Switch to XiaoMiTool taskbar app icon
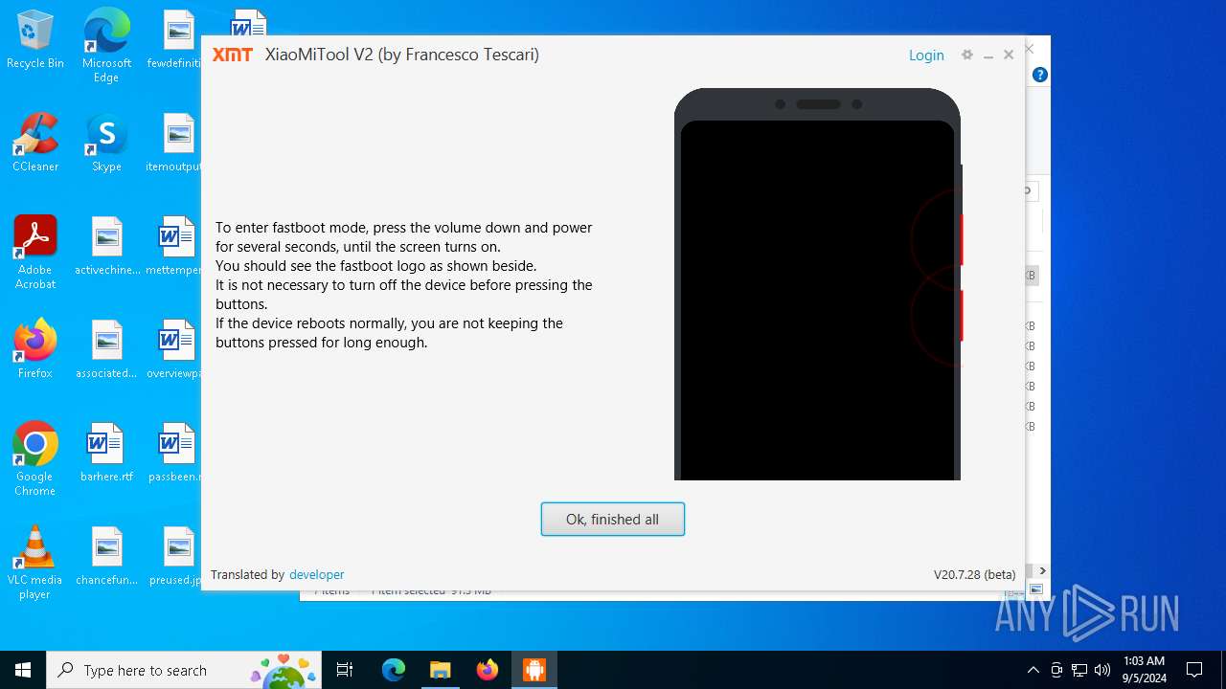 click(x=534, y=670)
